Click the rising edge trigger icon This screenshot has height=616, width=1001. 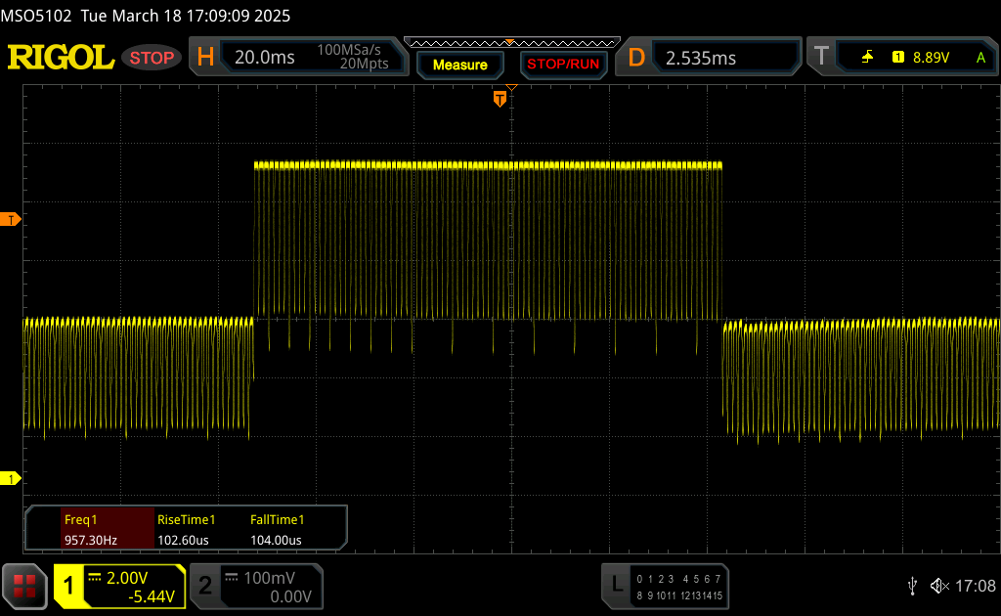[867, 58]
